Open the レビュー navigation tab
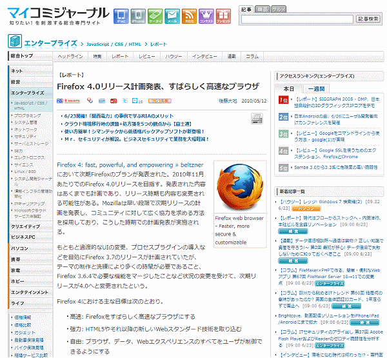The width and height of the screenshot is (387, 358). [147, 57]
